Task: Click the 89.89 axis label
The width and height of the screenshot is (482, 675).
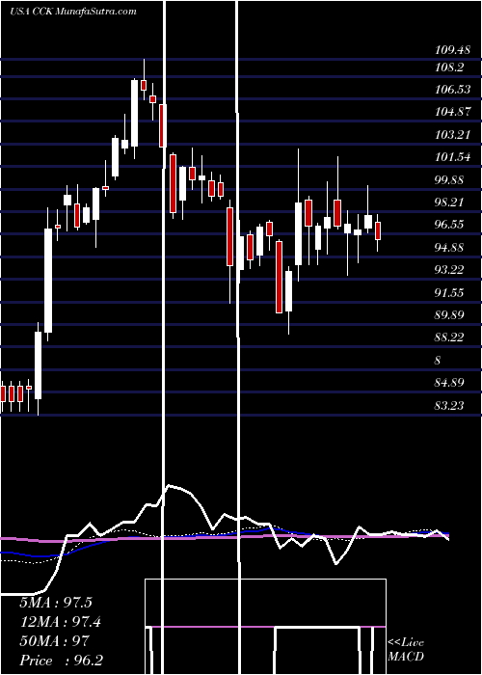Action: tap(449, 314)
